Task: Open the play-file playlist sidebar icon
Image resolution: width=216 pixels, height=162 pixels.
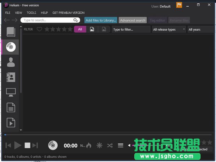Action: point(11,123)
